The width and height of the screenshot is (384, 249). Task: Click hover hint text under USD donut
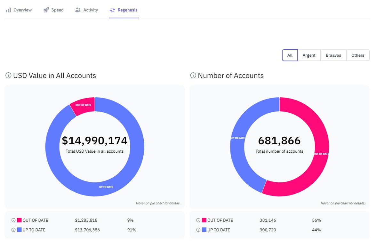tap(158, 203)
